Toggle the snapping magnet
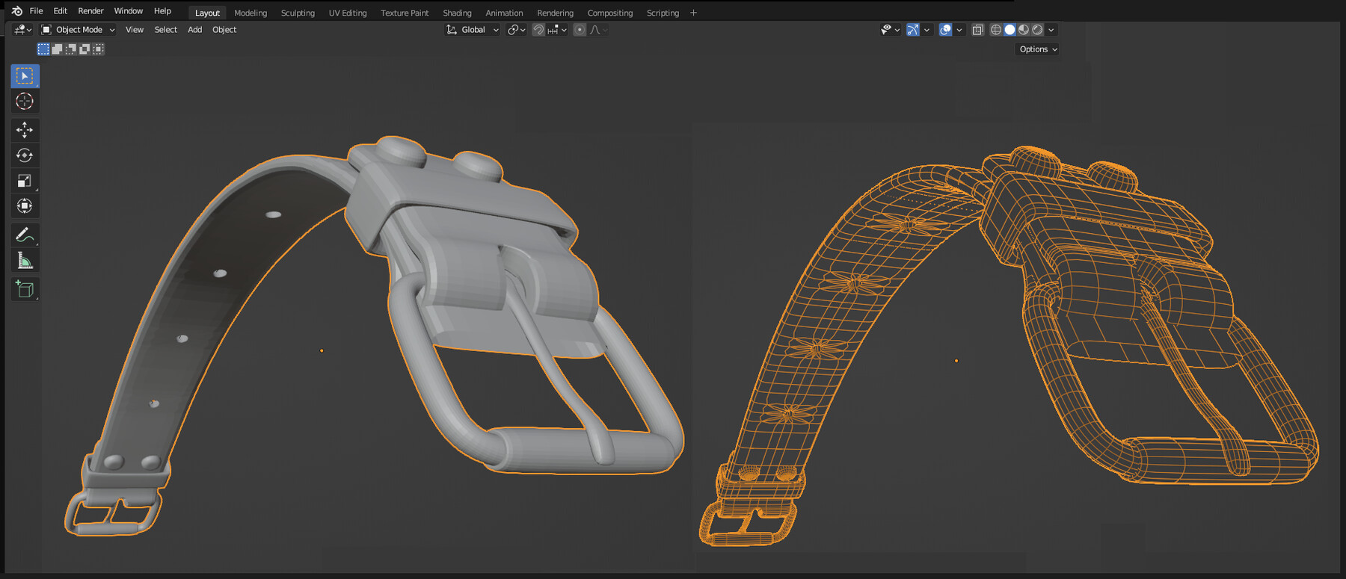Image resolution: width=1346 pixels, height=579 pixels. click(538, 30)
